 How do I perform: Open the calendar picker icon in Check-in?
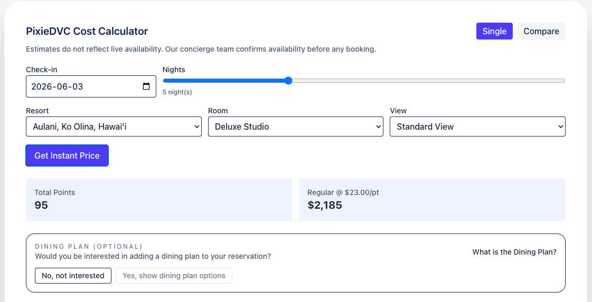[x=146, y=86]
